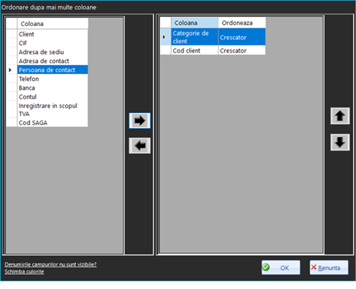Image resolution: width=356 pixels, height=289 pixels.
Task: Open Crescator order for 'Cod client'
Action: click(242, 51)
